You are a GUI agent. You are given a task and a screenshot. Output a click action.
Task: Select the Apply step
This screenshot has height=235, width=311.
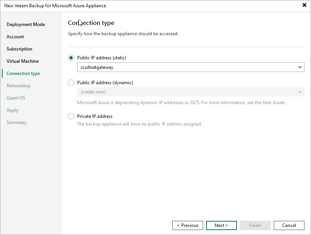click(13, 110)
